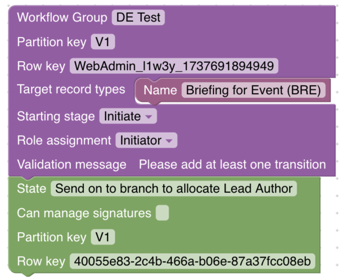Screen dimensions: 350x280
Task: Click the "Row key" label on green block
Action: tap(41, 261)
